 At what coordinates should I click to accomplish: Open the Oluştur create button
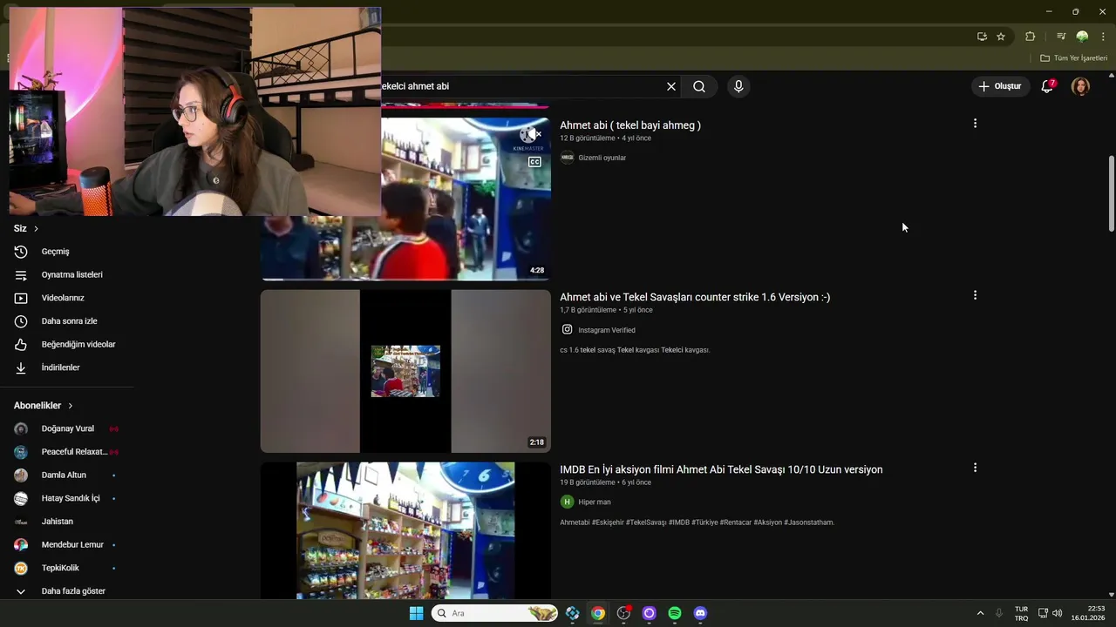999,86
